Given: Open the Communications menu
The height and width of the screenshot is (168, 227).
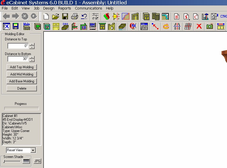Looking at the screenshot, I should 88,8.
